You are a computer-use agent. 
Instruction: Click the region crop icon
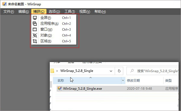pos(35,41)
